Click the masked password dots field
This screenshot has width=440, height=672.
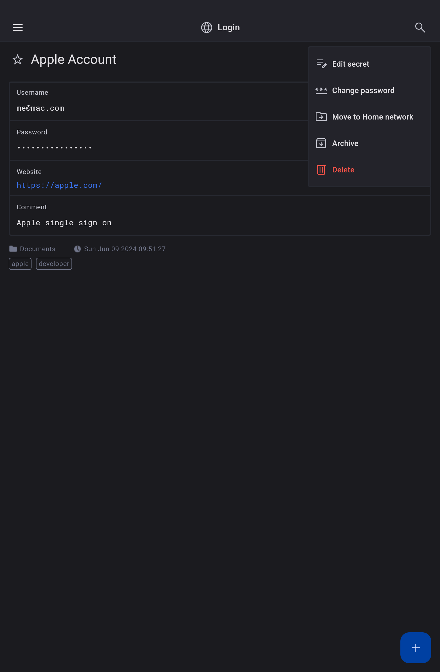[54, 147]
